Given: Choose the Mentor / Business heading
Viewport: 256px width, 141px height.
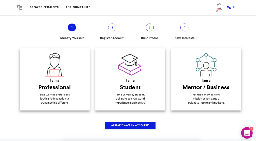Looking at the screenshot, I should [x=206, y=87].
